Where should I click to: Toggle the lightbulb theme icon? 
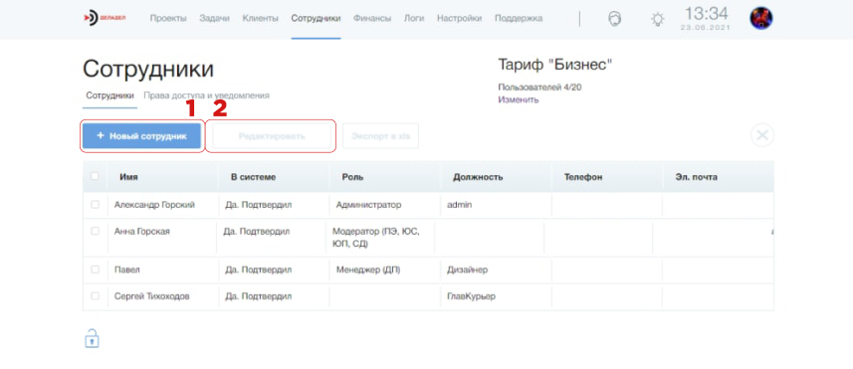[658, 20]
